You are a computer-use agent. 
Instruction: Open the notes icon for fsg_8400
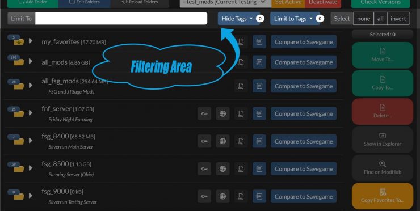coord(259,141)
